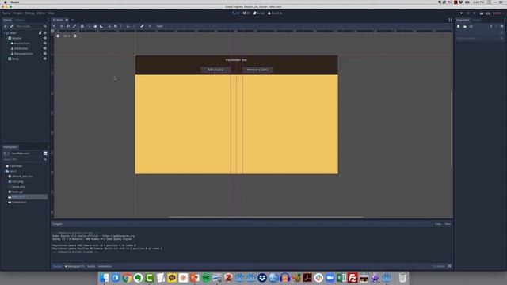The image size is (507, 285).
Task: Switch to 2D workspace
Action: click(236, 13)
